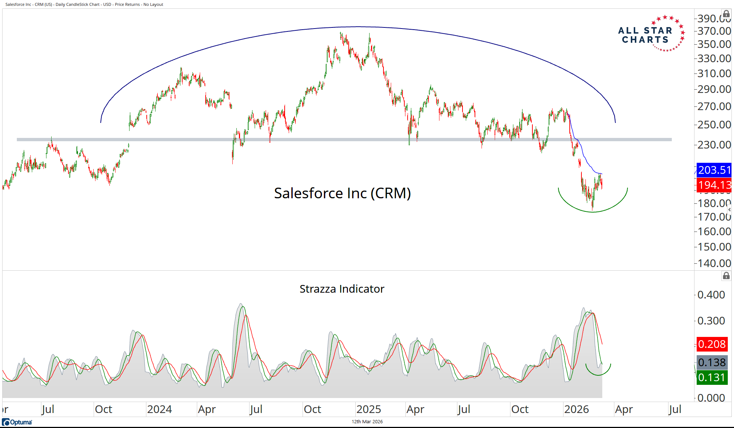Click the grey 0.138 indicator value label

(712, 363)
